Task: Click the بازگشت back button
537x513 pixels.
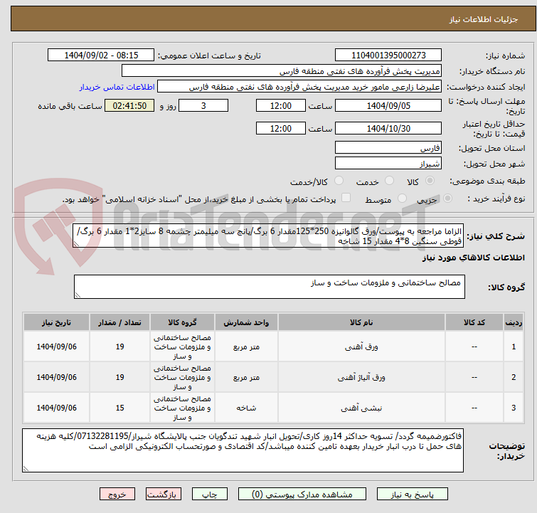Action: [164, 495]
